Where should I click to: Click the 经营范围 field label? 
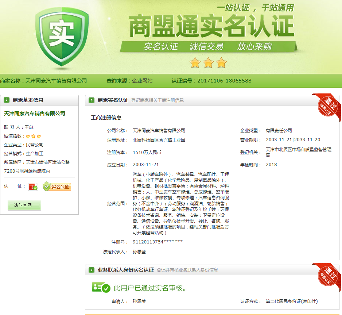point(117,204)
